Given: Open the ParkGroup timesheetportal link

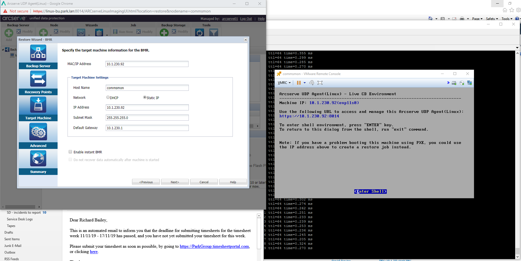Looking at the screenshot, I should pos(214,246).
